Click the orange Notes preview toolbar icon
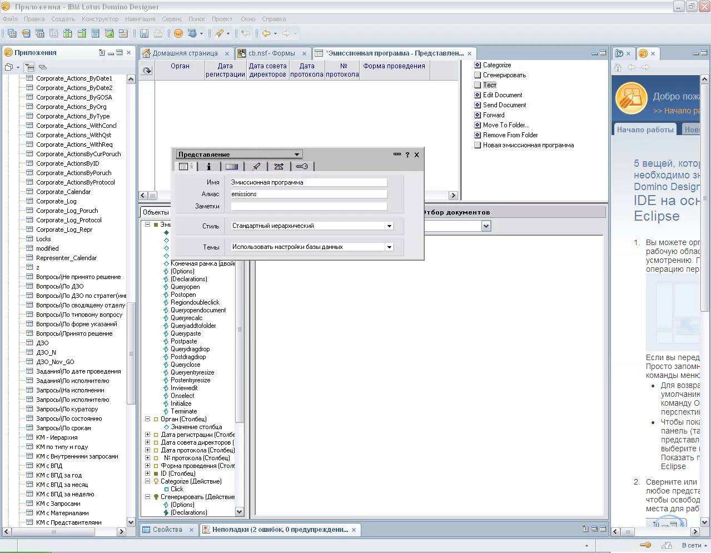The image size is (711, 553). tap(178, 33)
